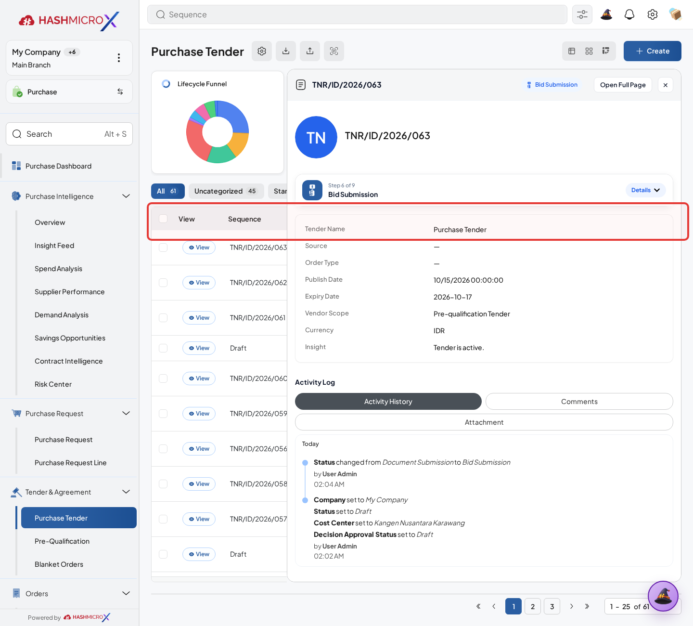
Task: Collapse the Purchase Intelligence section
Action: point(126,196)
